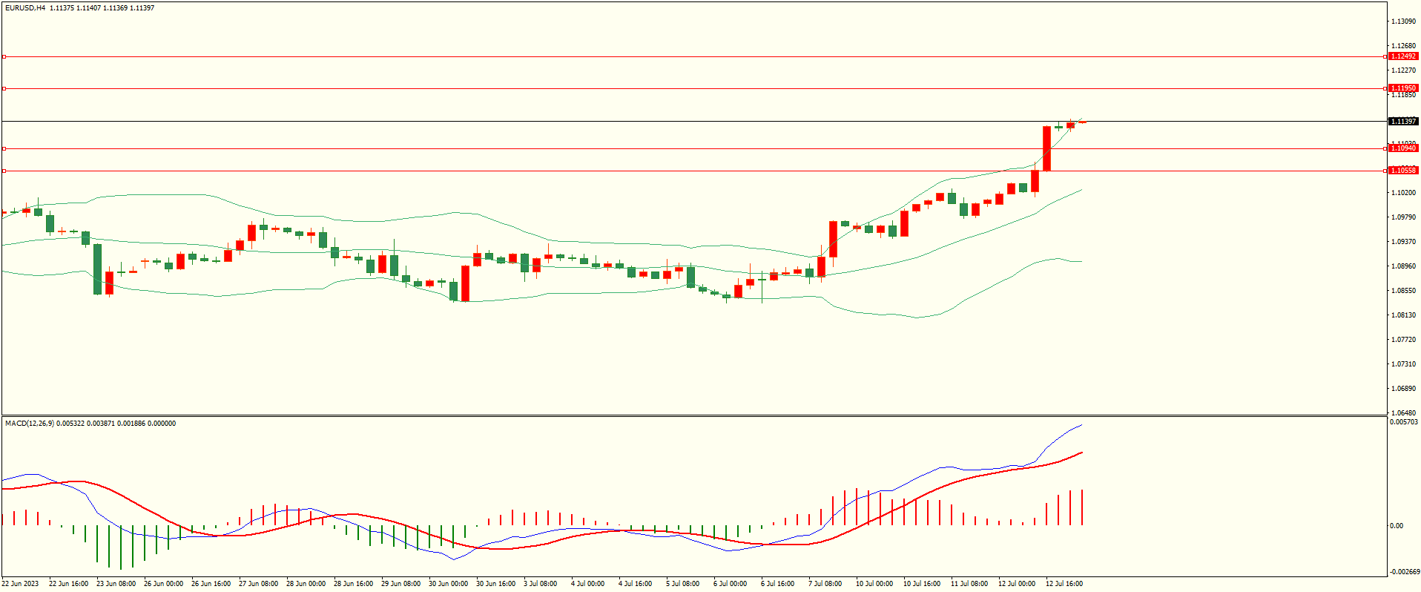Image resolution: width=1421 pixels, height=592 pixels.
Task: Click the 27 Jun 08:00 time label
Action: (x=259, y=584)
